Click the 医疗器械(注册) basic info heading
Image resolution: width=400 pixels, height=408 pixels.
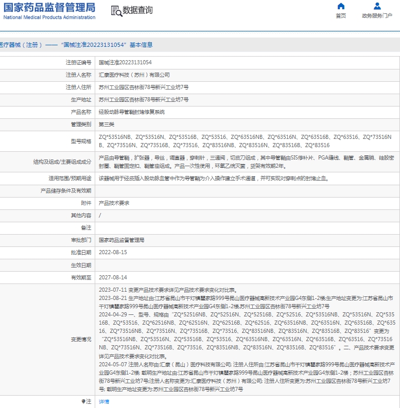pos(76,45)
